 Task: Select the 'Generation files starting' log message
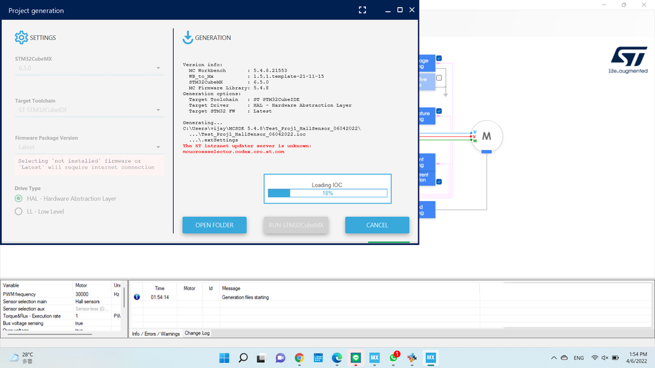point(245,297)
